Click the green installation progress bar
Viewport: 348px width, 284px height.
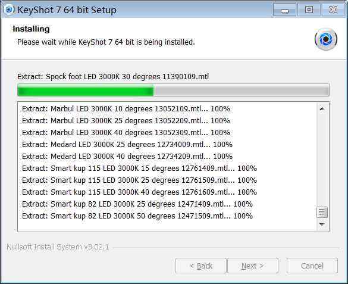tap(173, 90)
